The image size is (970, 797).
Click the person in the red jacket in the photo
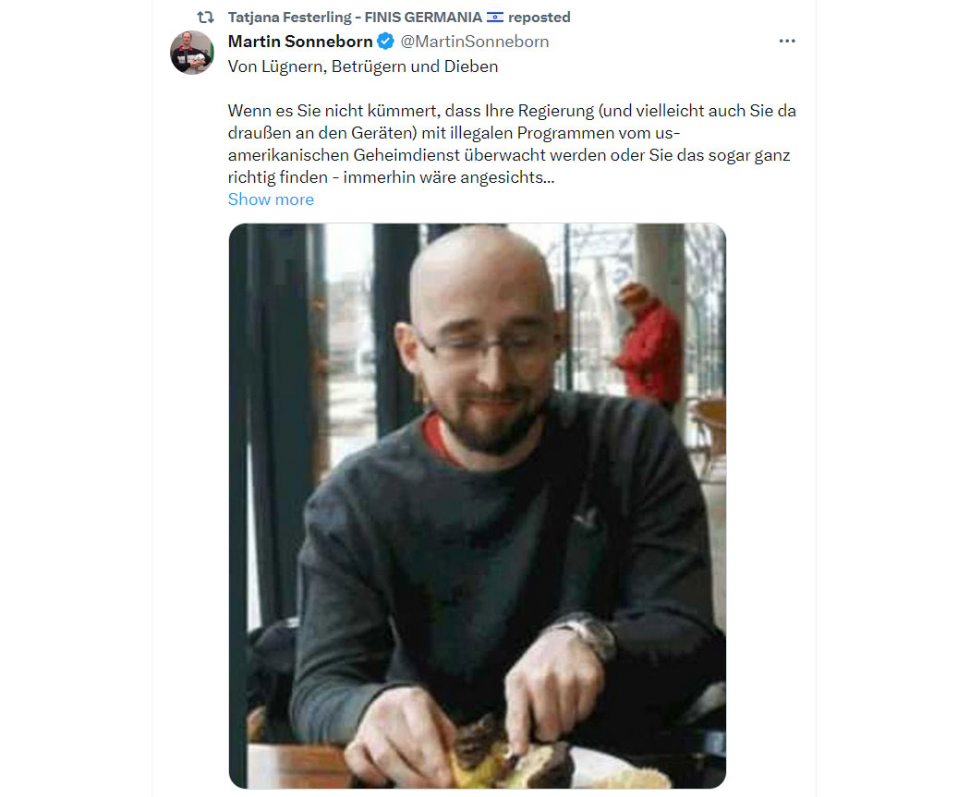pyautogui.click(x=649, y=344)
